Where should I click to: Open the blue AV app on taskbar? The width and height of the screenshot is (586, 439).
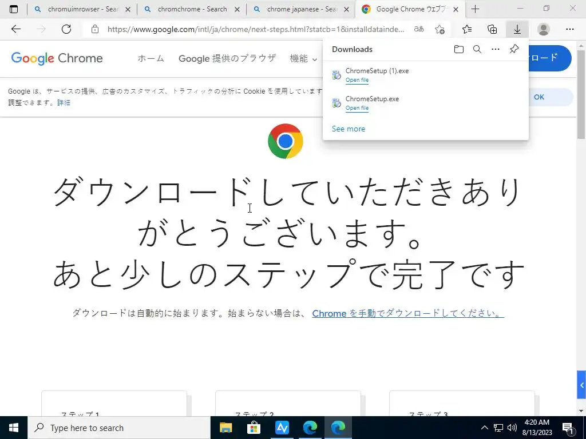(282, 428)
